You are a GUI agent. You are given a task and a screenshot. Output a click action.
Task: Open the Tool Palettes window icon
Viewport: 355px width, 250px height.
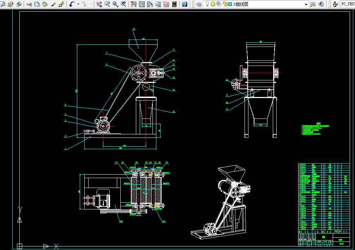pos(150,4)
